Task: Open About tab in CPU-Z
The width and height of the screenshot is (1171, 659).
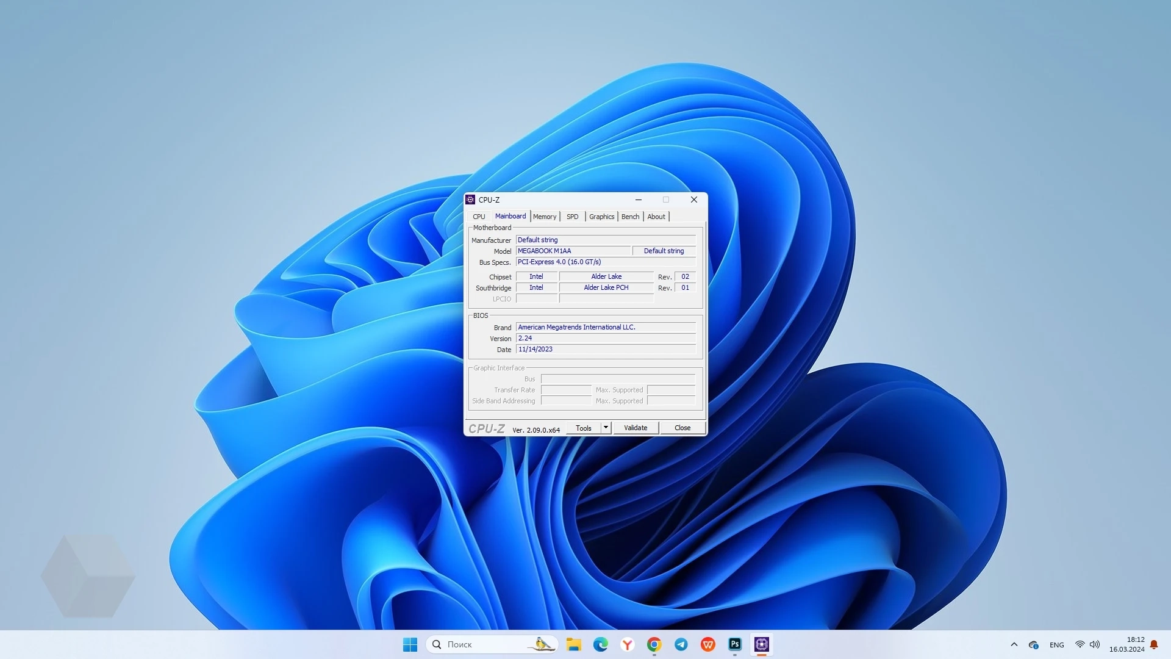Action: point(656,215)
